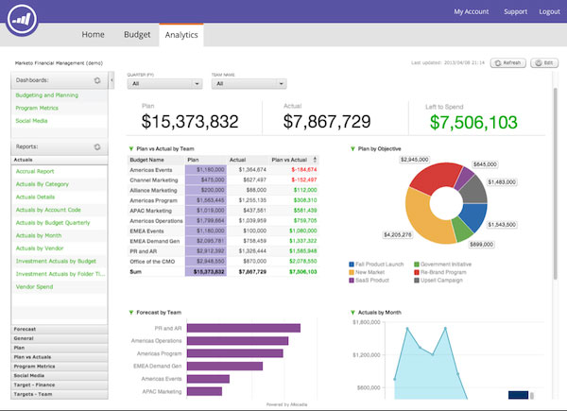
Task: Open Actuals by Account Code report
Action: coord(48,210)
